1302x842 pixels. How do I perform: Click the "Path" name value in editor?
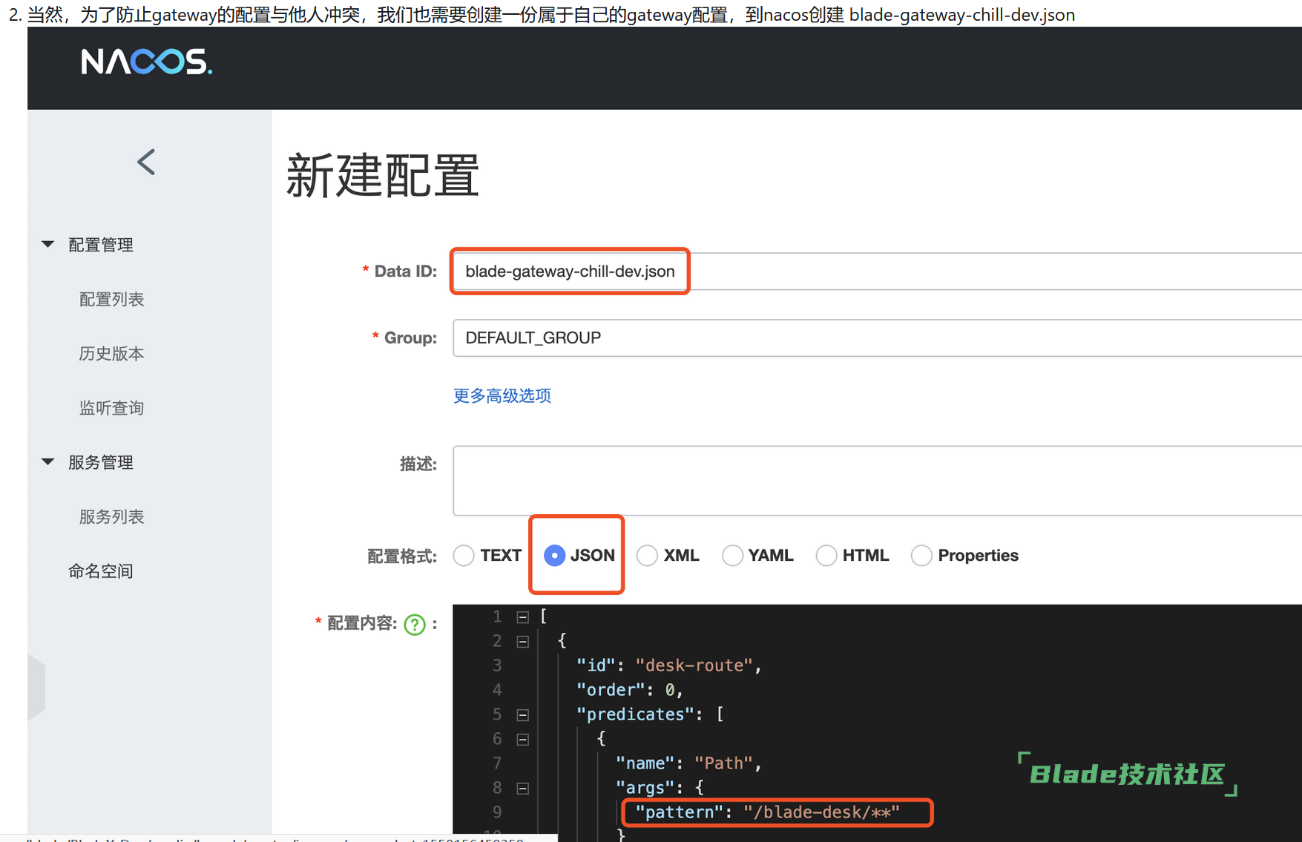click(x=723, y=763)
